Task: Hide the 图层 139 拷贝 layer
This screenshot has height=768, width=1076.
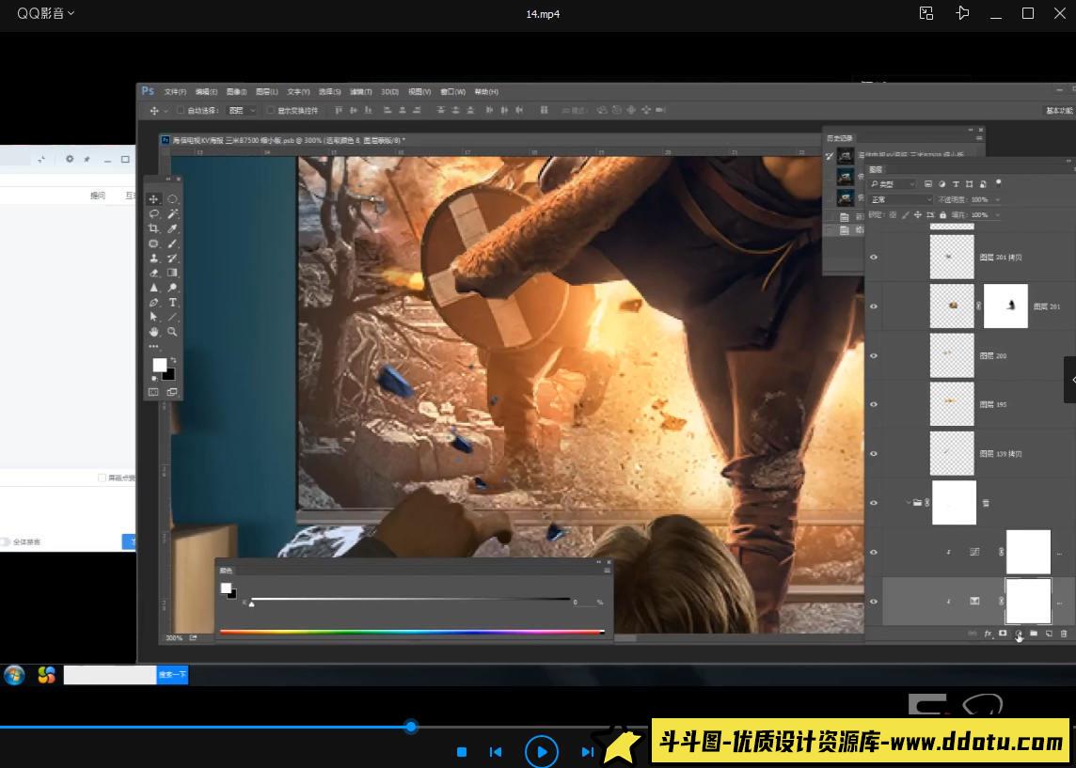Action: 874,453
